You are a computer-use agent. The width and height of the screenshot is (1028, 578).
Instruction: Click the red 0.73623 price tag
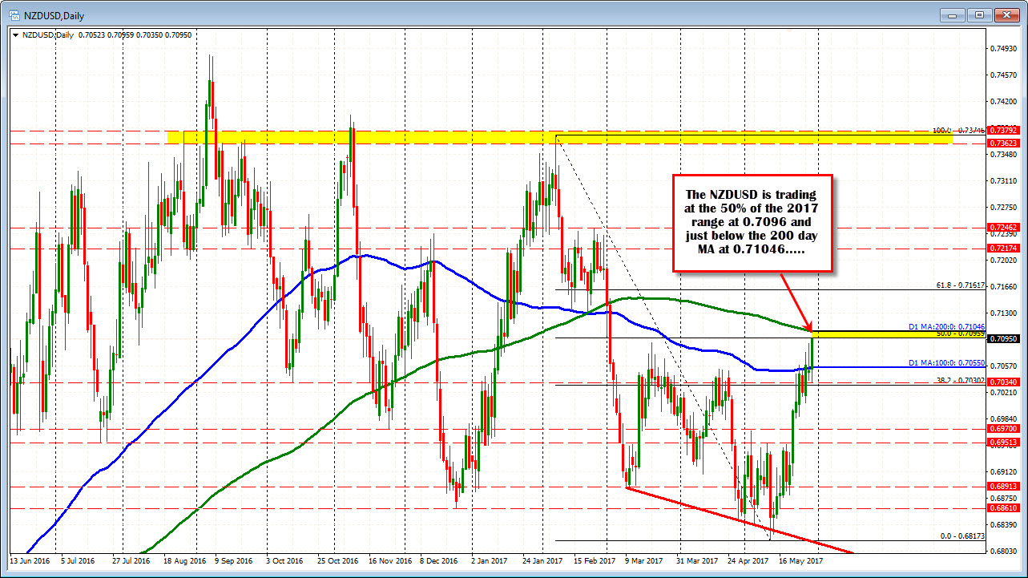pyautogui.click(x=1004, y=143)
